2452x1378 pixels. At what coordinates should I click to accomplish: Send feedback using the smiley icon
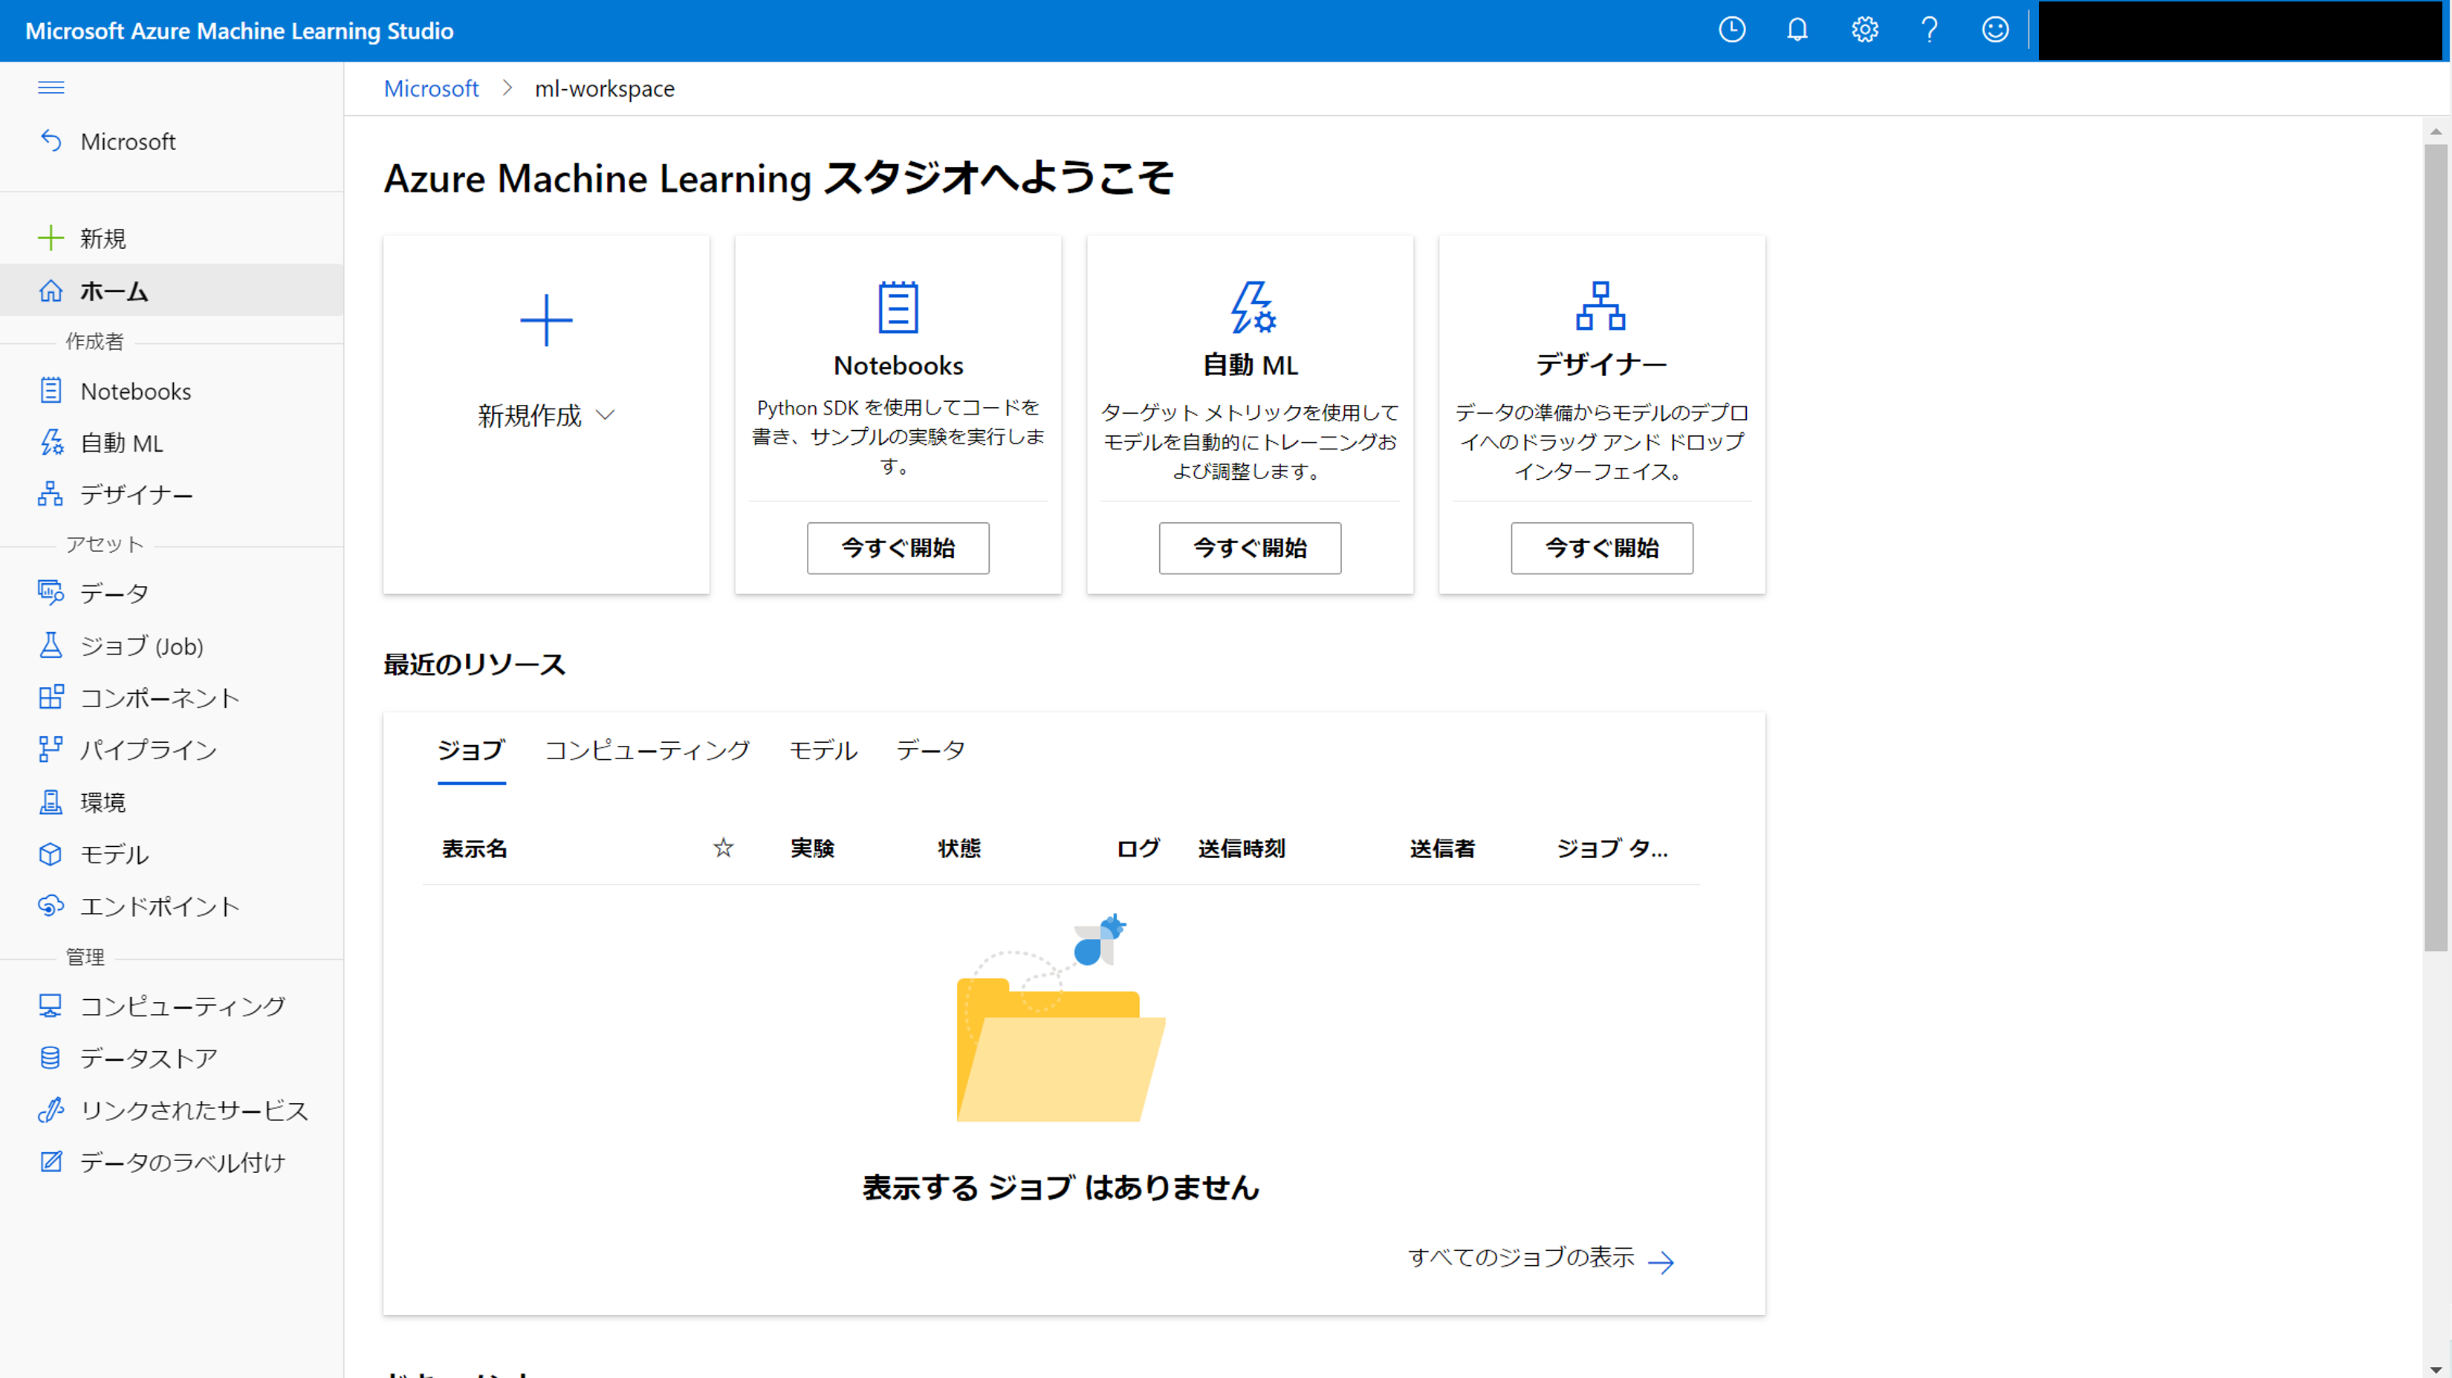(1995, 30)
